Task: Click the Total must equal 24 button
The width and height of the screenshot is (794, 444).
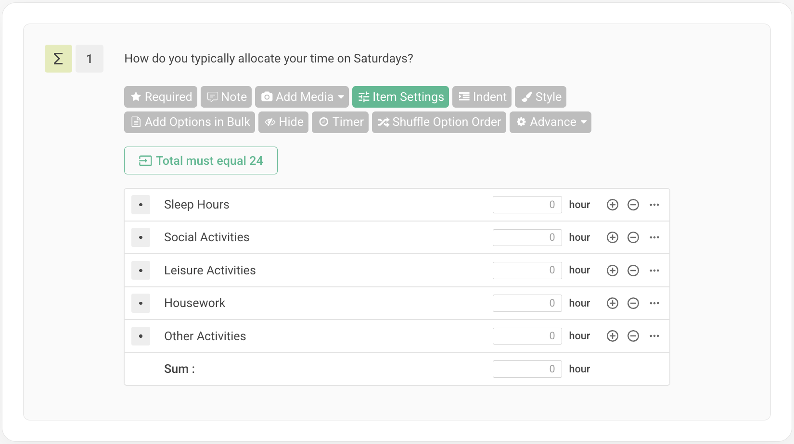Action: [201, 160]
